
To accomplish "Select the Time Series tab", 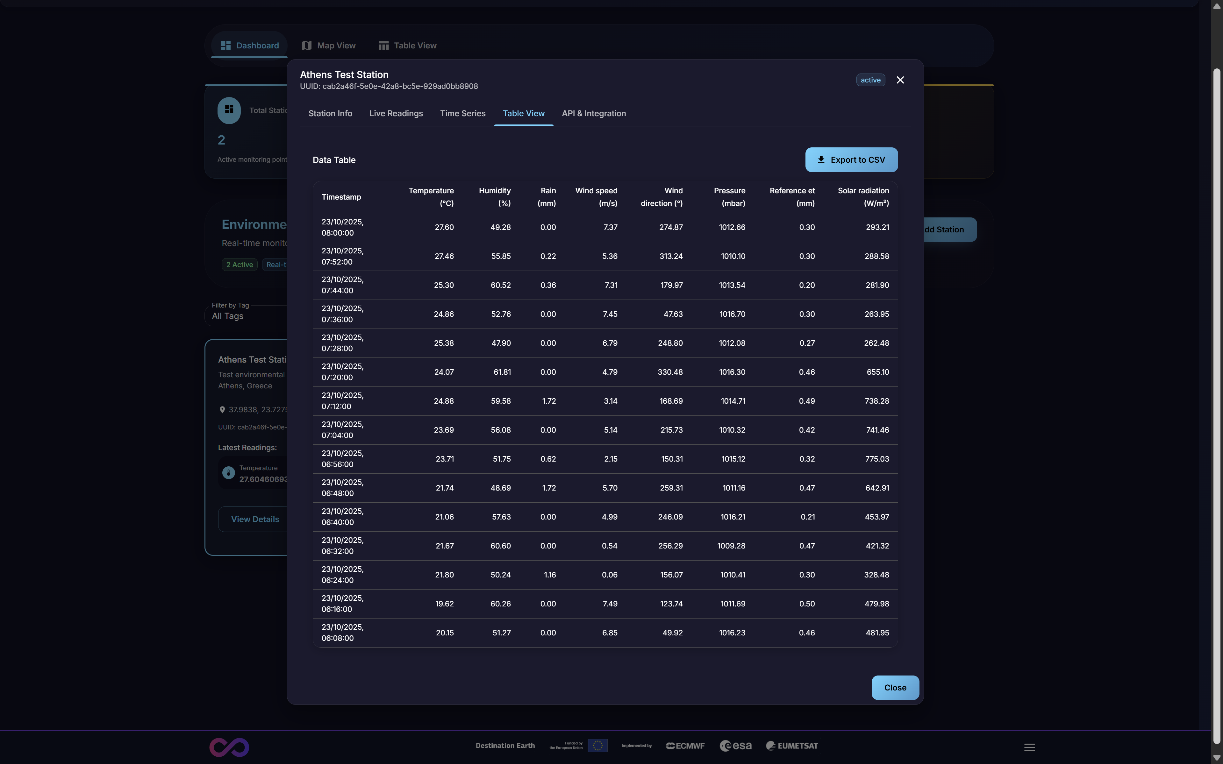I will pos(462,113).
